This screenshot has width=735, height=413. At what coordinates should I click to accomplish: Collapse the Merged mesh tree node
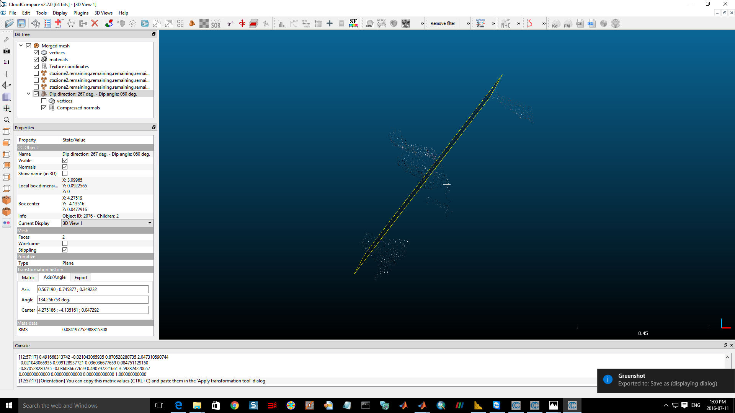(21, 46)
